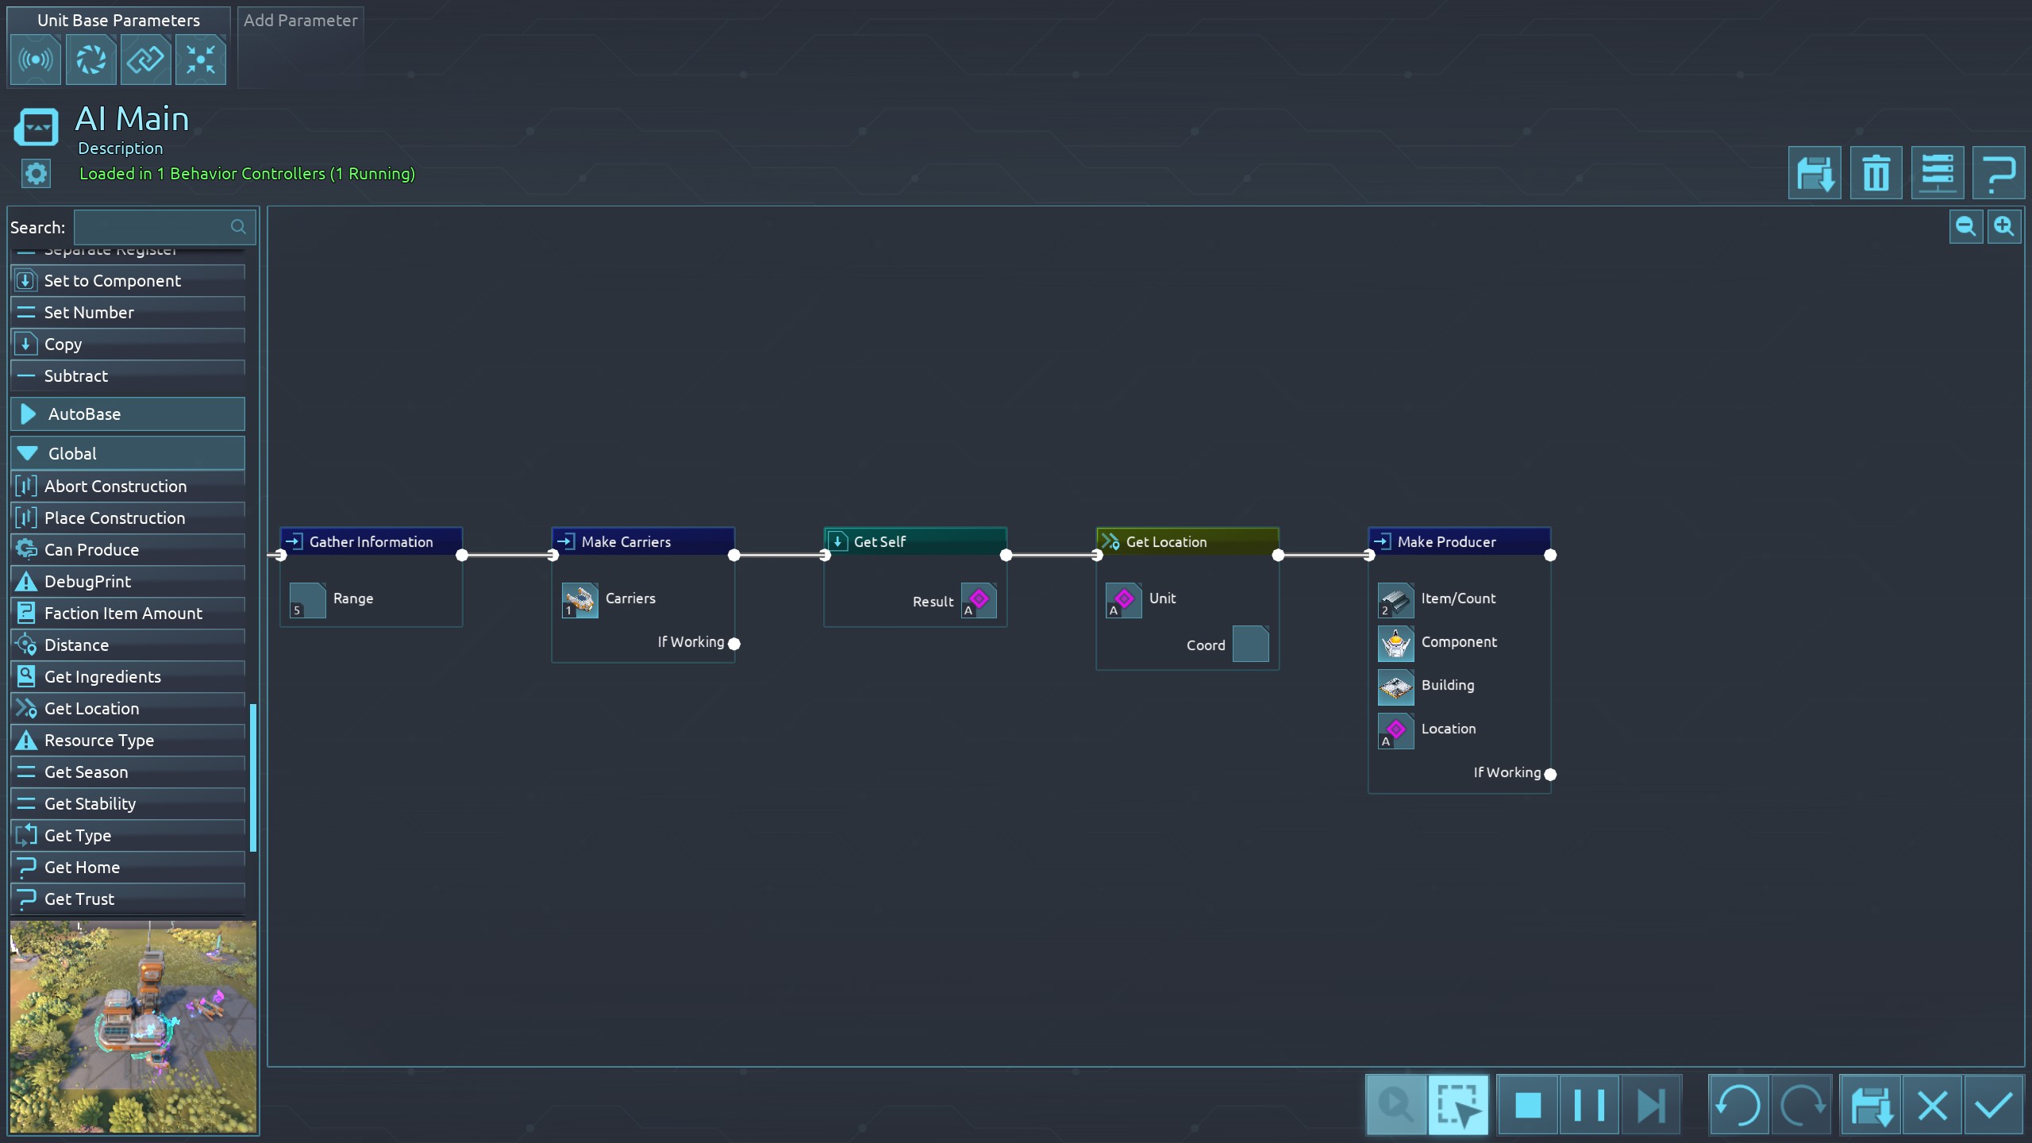
Task: Pause the running behavior
Action: tap(1589, 1105)
